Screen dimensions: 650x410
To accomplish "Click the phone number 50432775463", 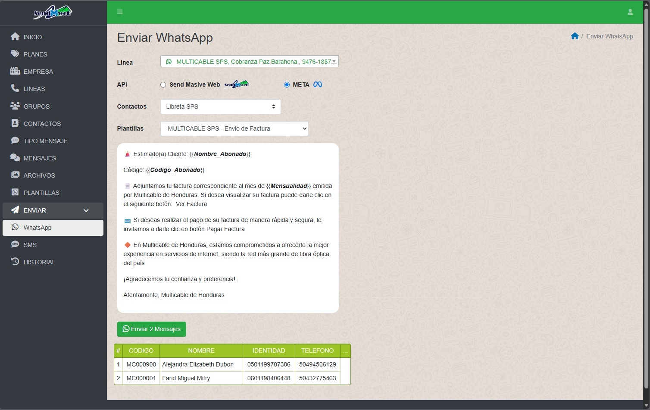I will point(318,378).
